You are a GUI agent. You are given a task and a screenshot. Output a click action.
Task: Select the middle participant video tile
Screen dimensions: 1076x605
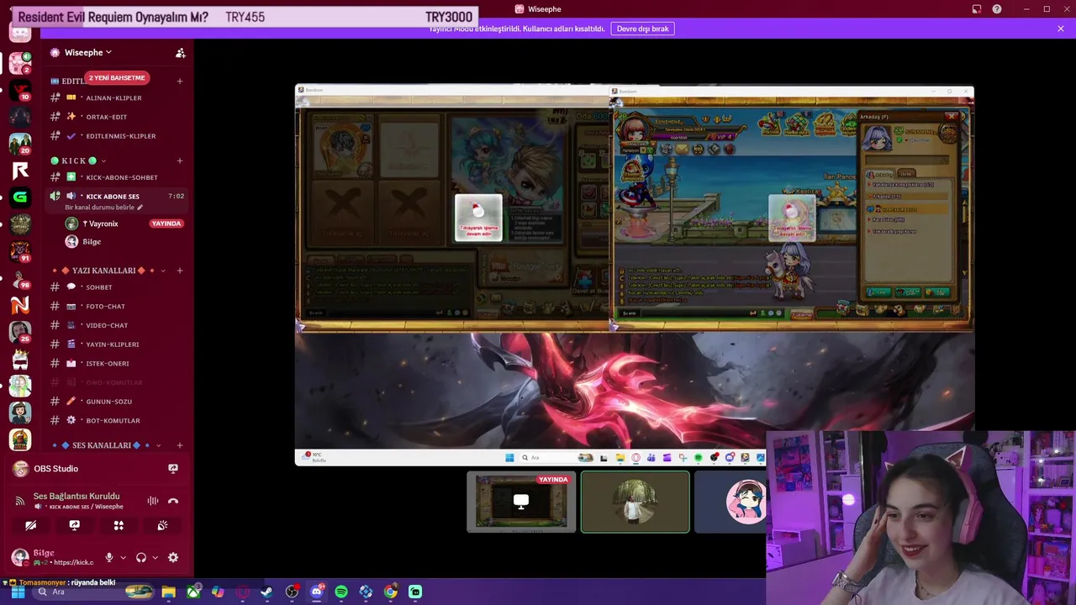635,502
